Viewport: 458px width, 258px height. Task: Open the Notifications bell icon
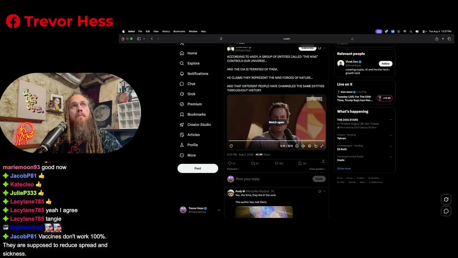[x=182, y=73]
